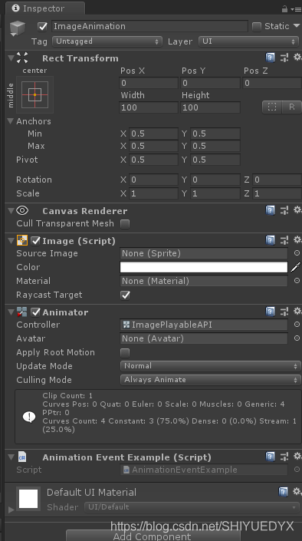The height and width of the screenshot is (541, 302).
Task: Open Animator gear settings menu
Action: [x=297, y=312]
